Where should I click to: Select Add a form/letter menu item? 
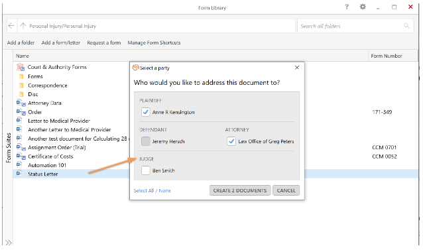[x=61, y=42]
